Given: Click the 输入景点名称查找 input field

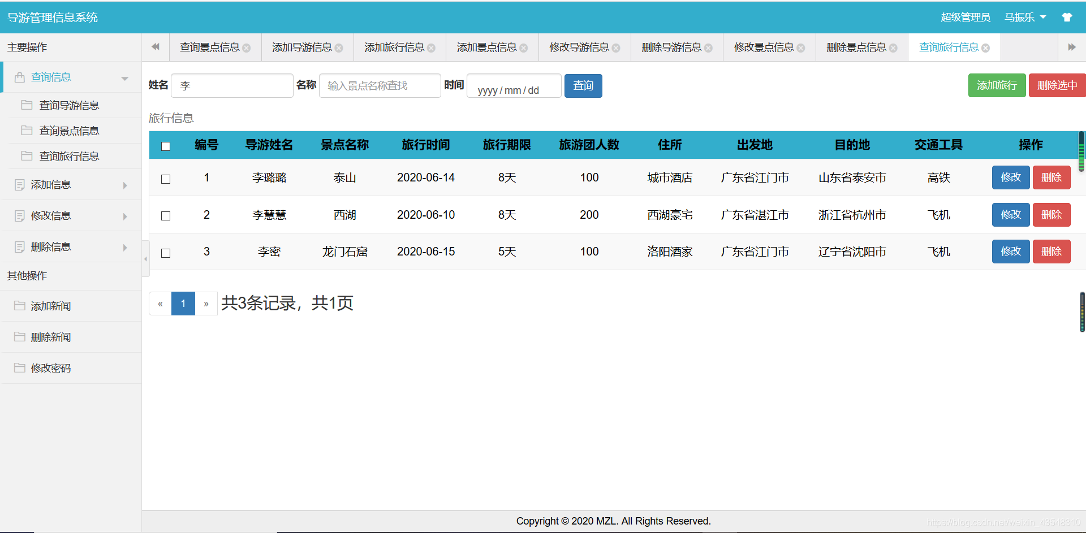Looking at the screenshot, I should (380, 86).
